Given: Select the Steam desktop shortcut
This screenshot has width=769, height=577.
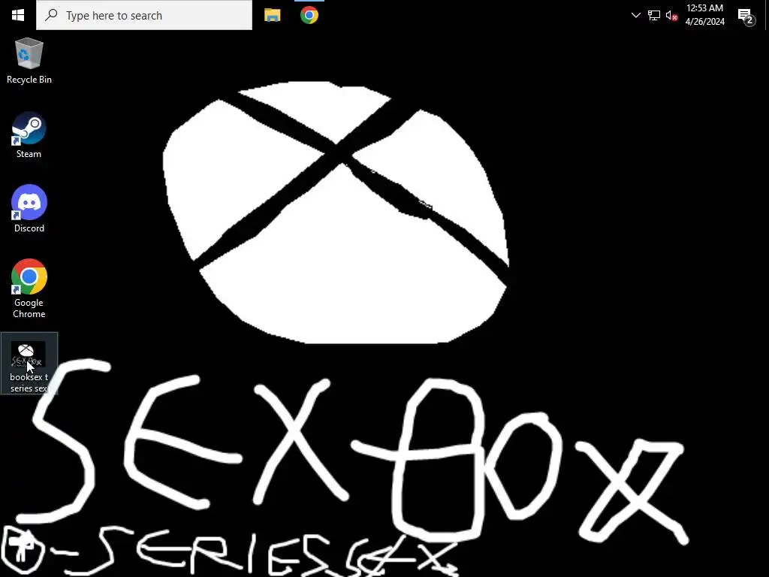Looking at the screenshot, I should [29, 135].
